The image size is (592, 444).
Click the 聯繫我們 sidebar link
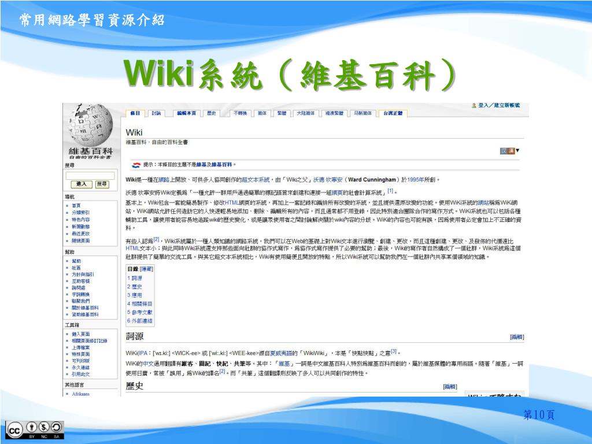81,301
